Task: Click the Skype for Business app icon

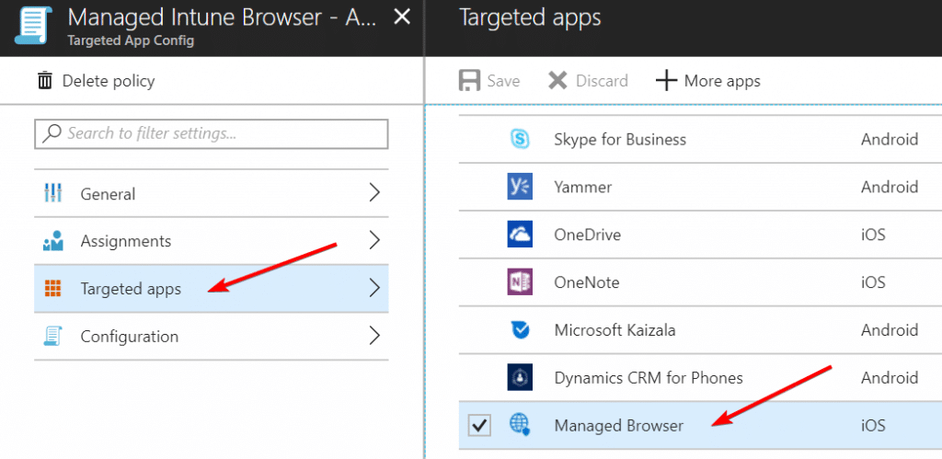Action: pyautogui.click(x=520, y=140)
